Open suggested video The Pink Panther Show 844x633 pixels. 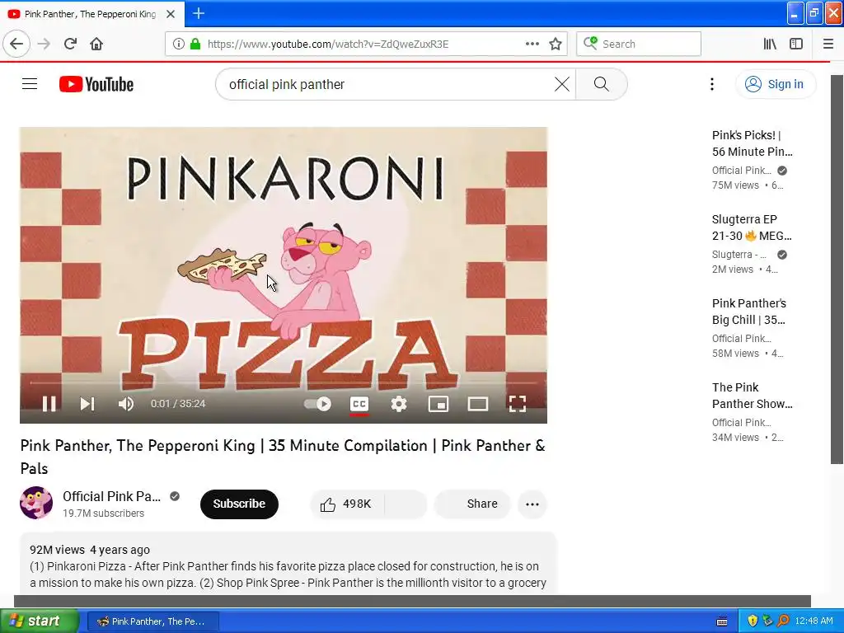coord(752,395)
